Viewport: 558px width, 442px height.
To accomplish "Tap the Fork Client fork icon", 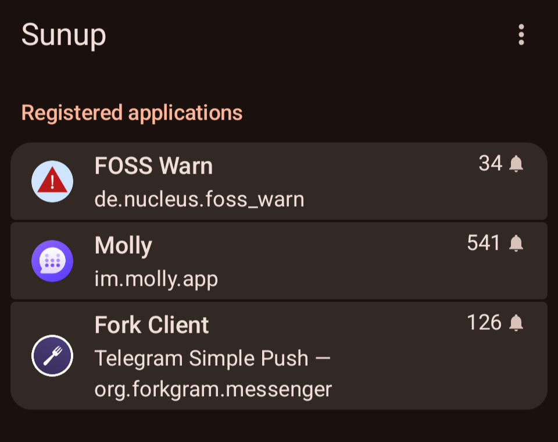I will pos(52,355).
